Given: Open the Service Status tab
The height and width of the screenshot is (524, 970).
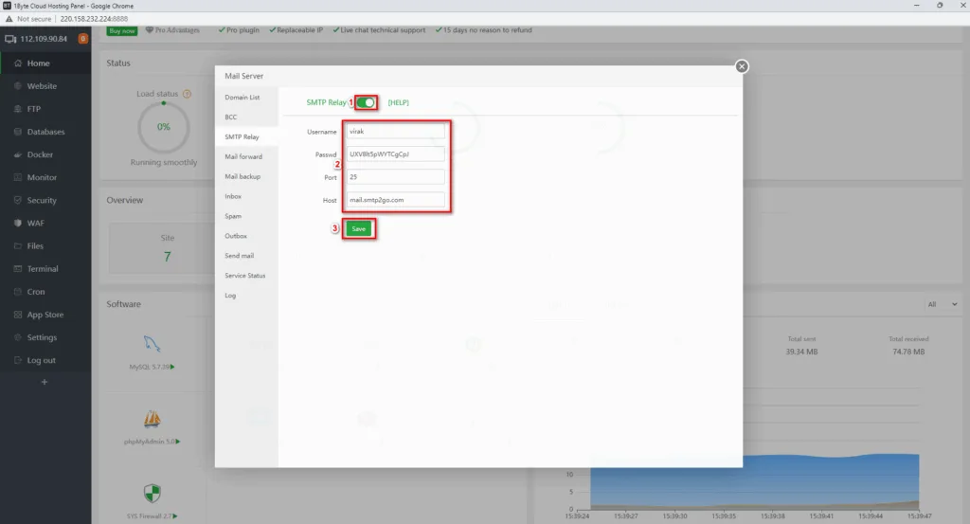Looking at the screenshot, I should coord(244,276).
